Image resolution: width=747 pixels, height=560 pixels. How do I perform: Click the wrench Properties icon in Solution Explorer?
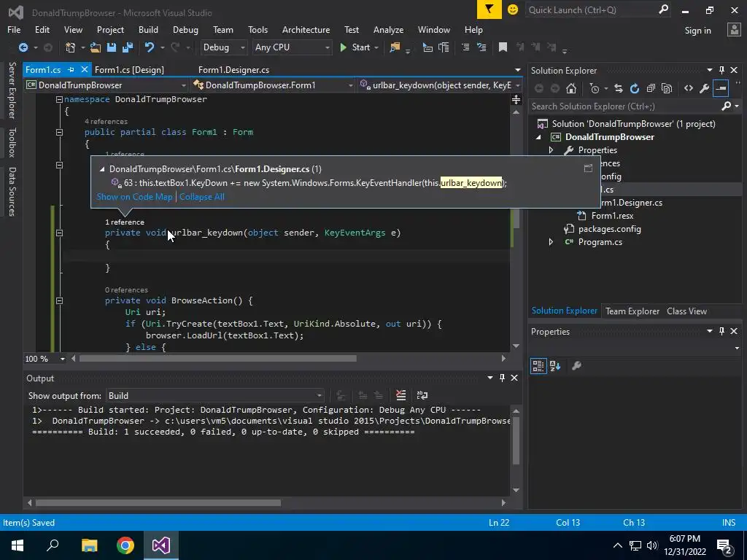pyautogui.click(x=704, y=88)
